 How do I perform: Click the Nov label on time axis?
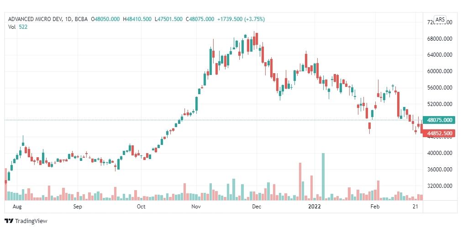point(196,207)
